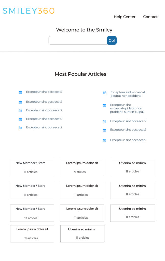The width and height of the screenshot is (165, 261).
Task: Open top 'New Member? Start' category card
Action: pyautogui.click(x=32, y=167)
